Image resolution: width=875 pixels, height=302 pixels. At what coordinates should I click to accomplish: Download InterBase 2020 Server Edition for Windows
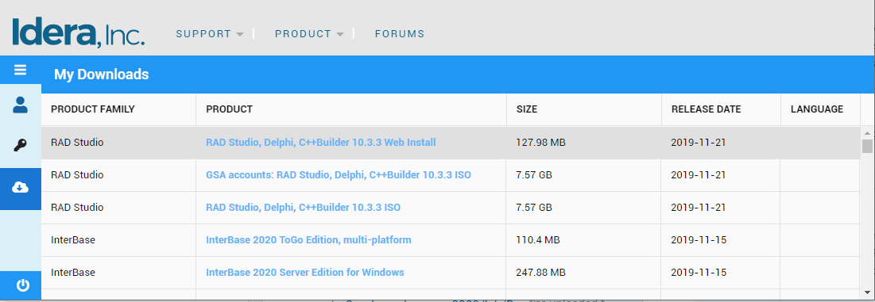click(305, 273)
